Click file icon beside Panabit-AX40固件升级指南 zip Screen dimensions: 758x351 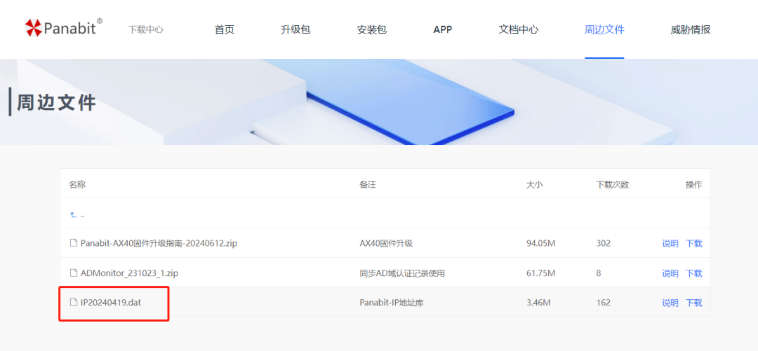tap(74, 243)
